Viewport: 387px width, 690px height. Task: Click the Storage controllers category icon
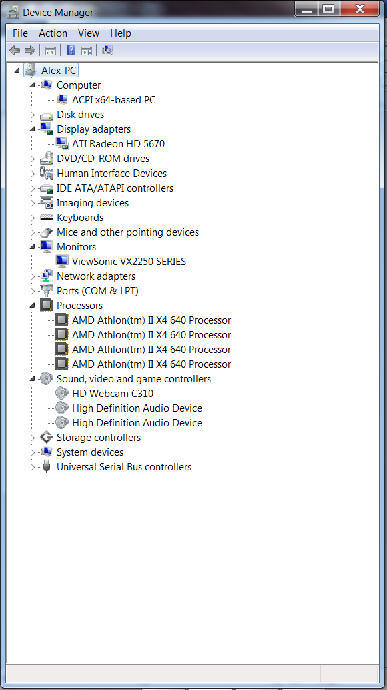click(x=47, y=437)
